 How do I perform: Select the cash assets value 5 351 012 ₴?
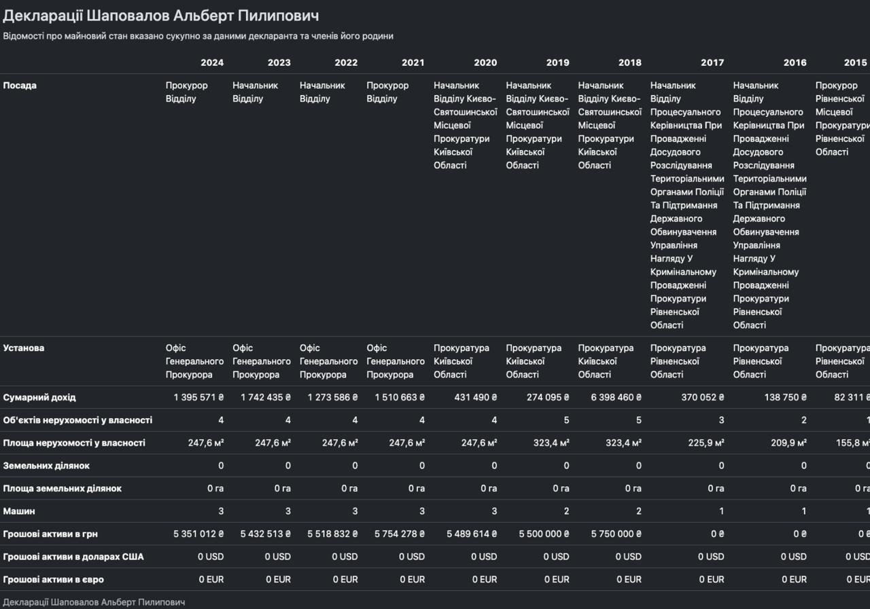[x=198, y=534]
